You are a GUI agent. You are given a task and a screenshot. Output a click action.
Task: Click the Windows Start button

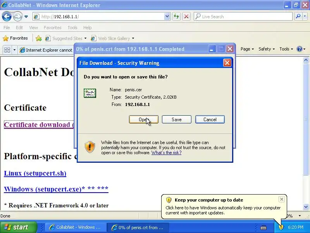click(18, 227)
